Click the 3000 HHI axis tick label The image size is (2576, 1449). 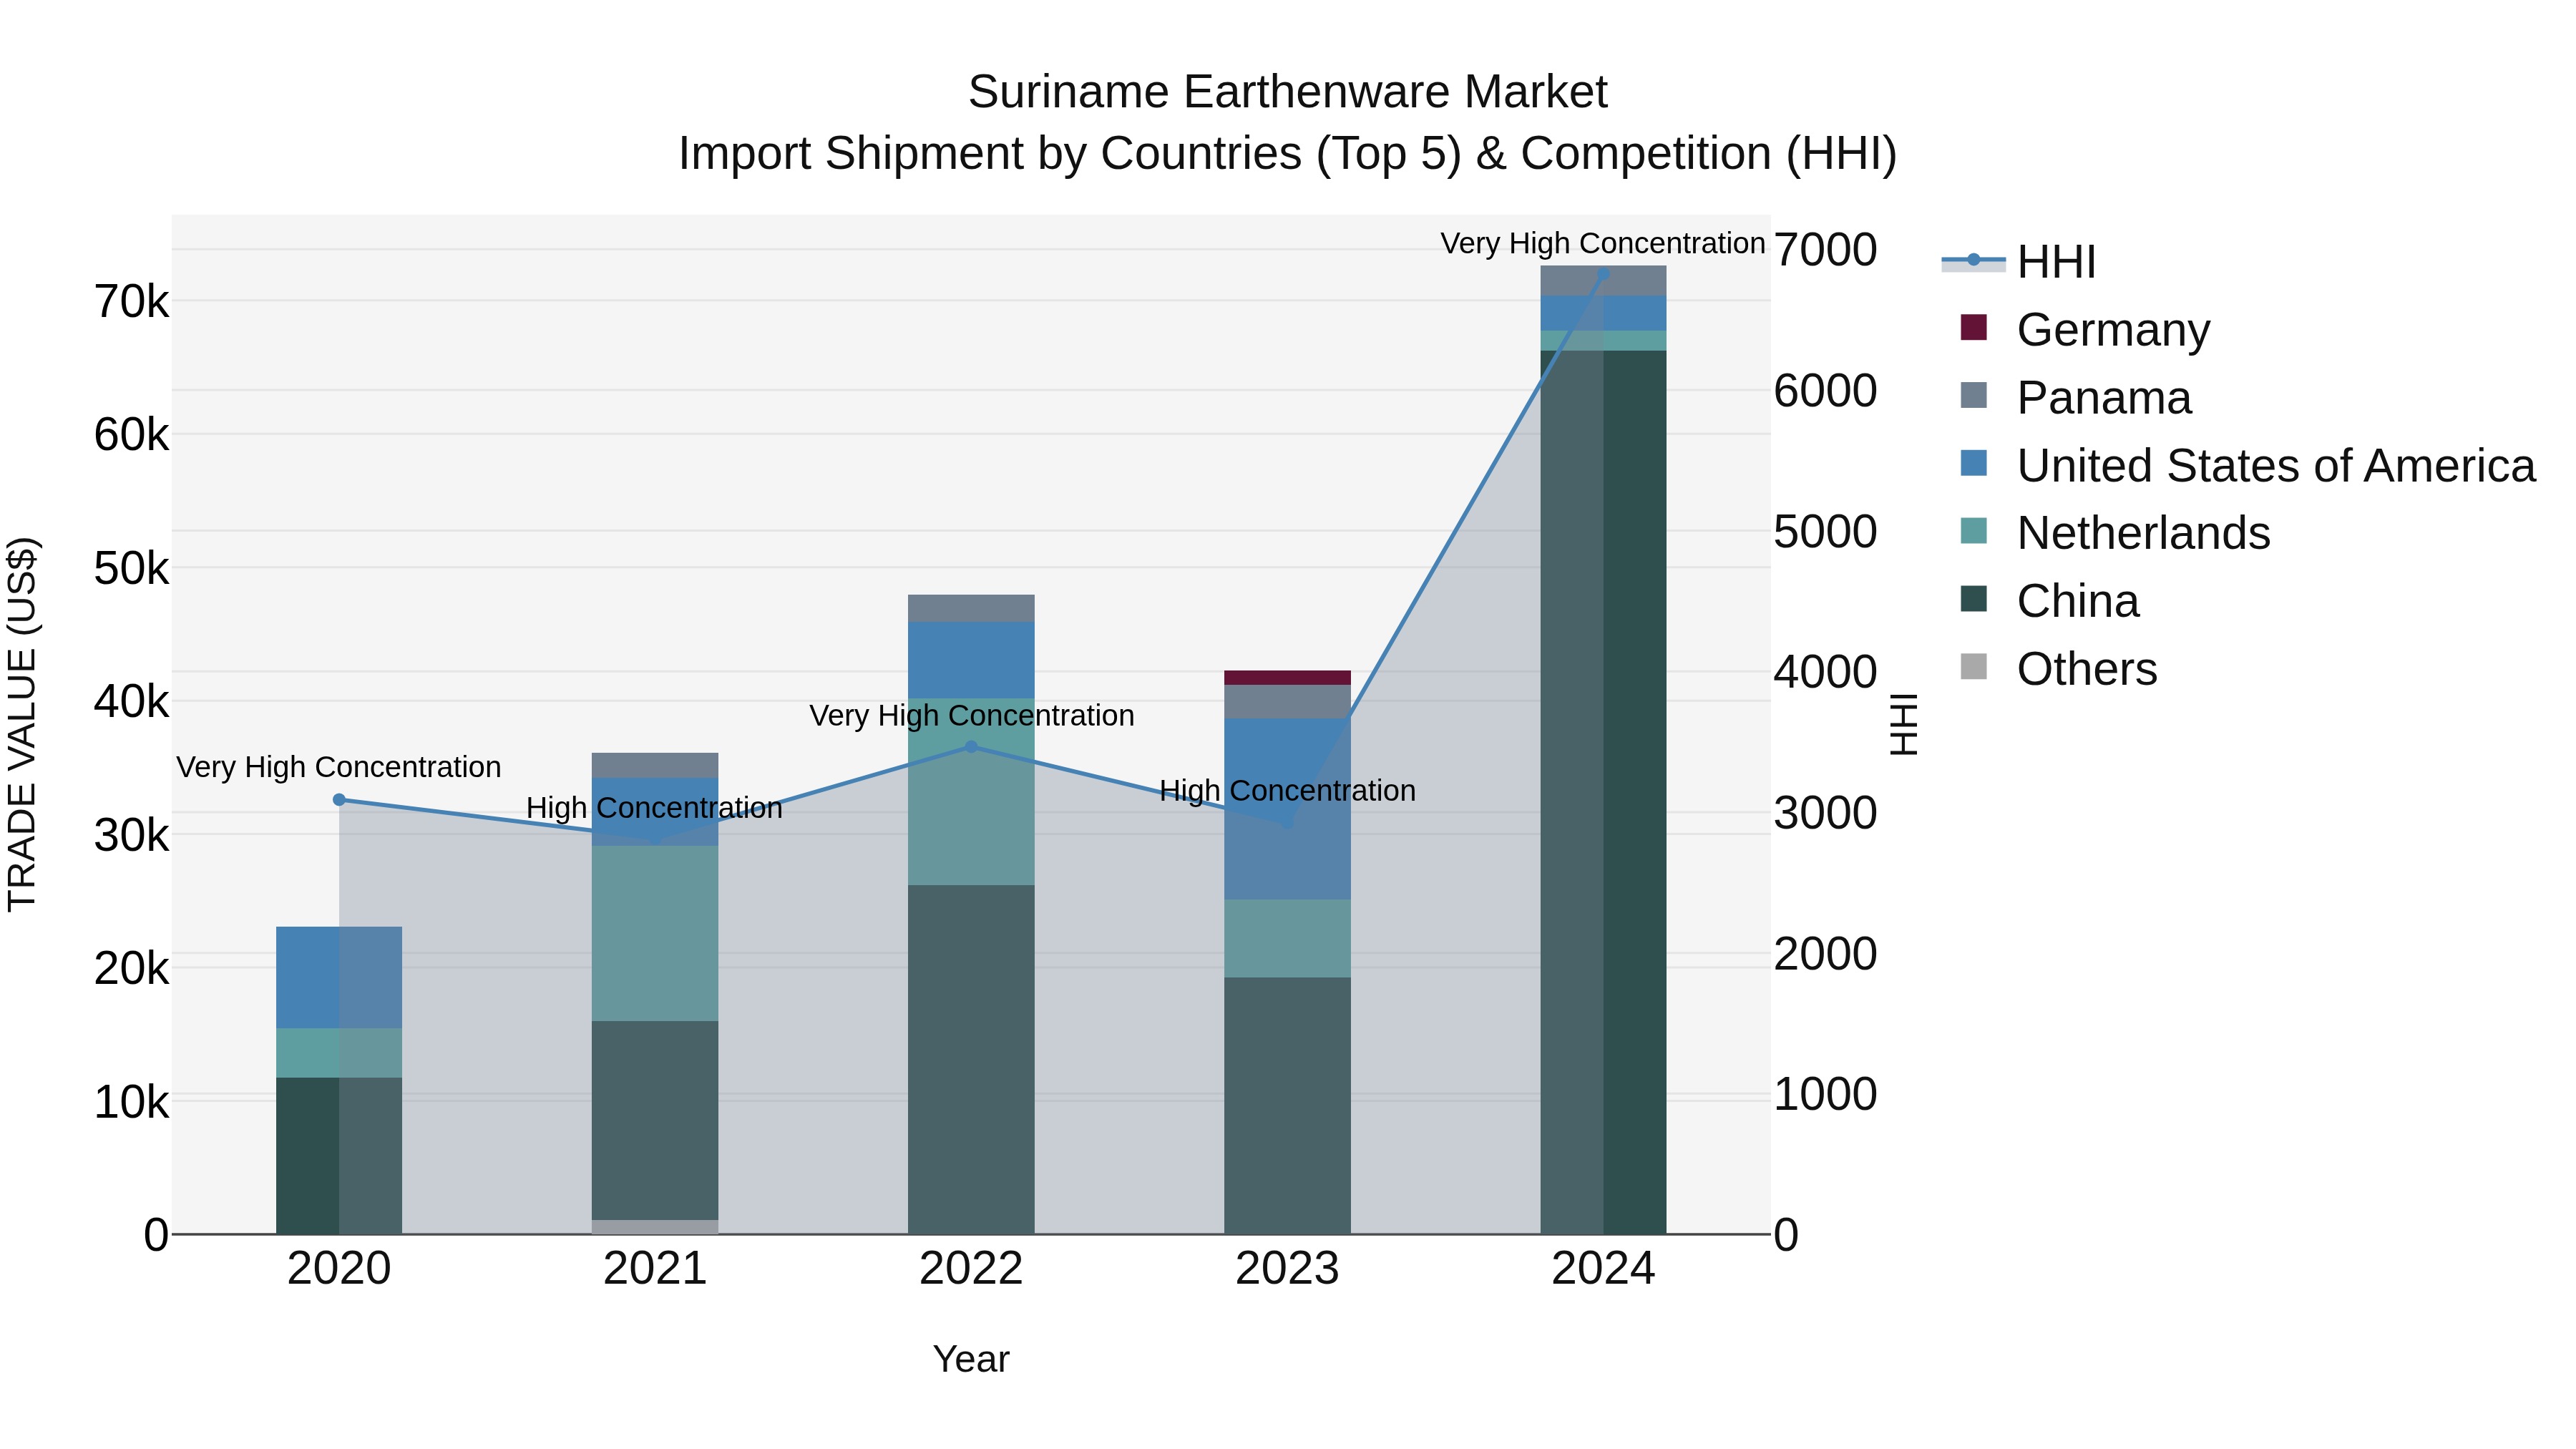[1825, 813]
